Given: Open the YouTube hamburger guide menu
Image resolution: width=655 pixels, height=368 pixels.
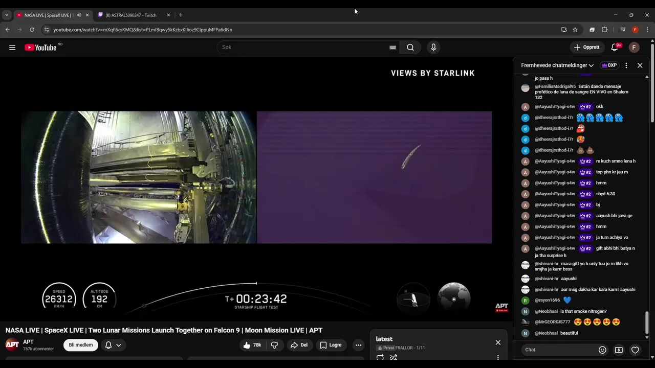Looking at the screenshot, I should coord(12,48).
